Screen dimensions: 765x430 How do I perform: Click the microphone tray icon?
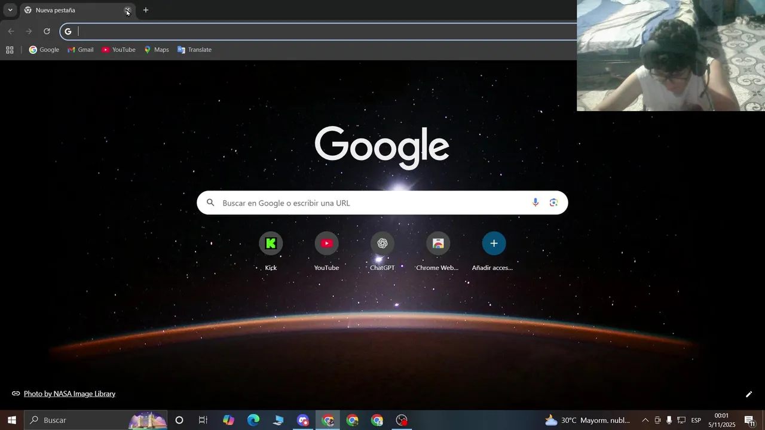(669, 420)
